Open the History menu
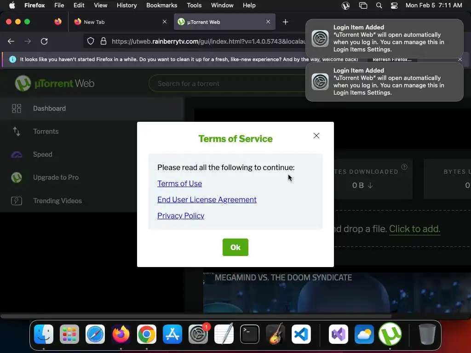The image size is (471, 353). [126, 6]
